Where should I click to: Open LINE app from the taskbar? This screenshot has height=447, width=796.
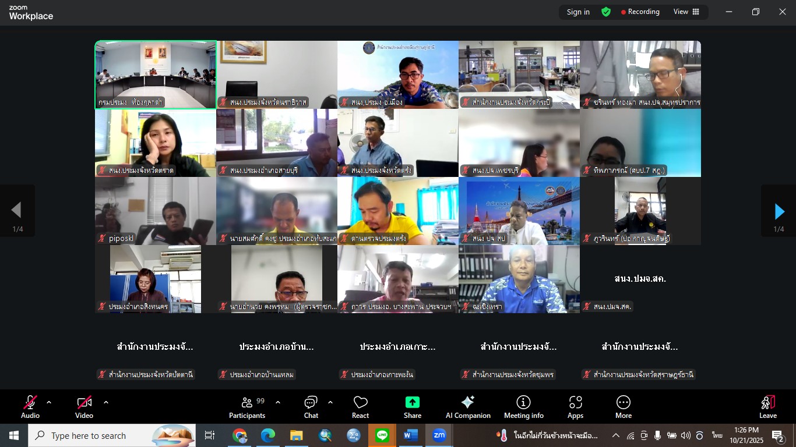click(x=382, y=435)
